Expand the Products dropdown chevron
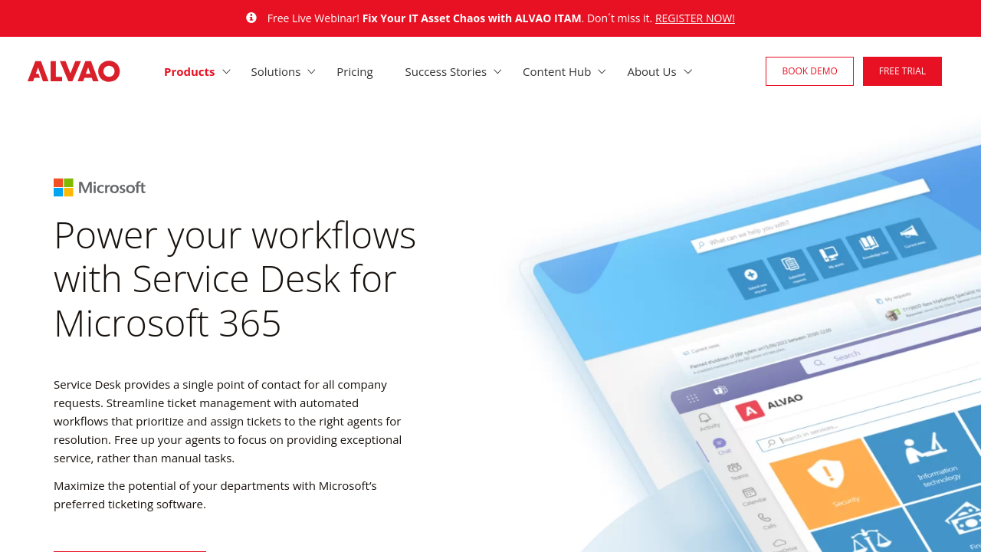Image resolution: width=981 pixels, height=552 pixels. point(226,71)
